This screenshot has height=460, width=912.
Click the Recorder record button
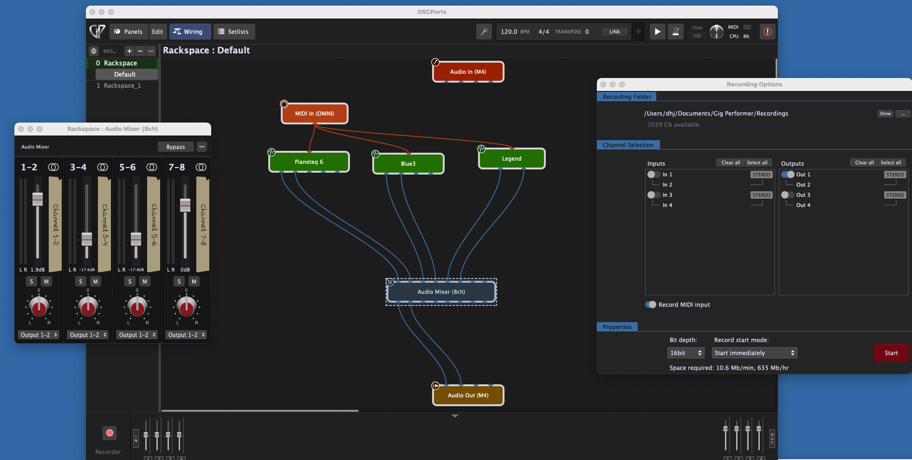(110, 433)
